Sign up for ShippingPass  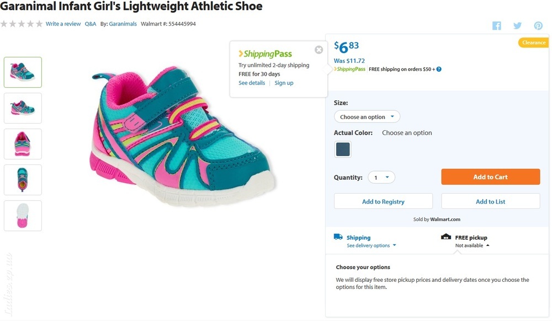point(284,83)
